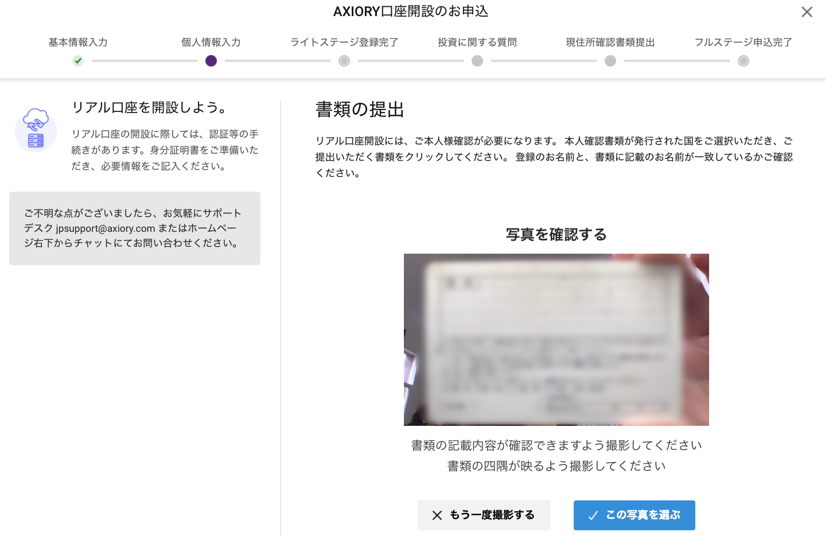
Task: Click the green checkmark step indicator
Action: (78, 61)
